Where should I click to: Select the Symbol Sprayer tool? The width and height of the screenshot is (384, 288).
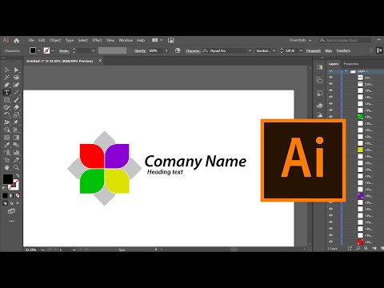coord(7,153)
